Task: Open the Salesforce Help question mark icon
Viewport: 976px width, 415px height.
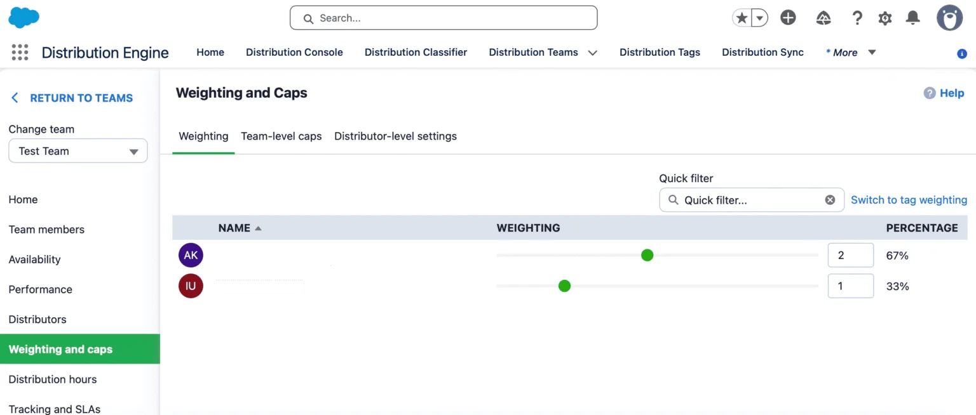Action: coord(857,18)
